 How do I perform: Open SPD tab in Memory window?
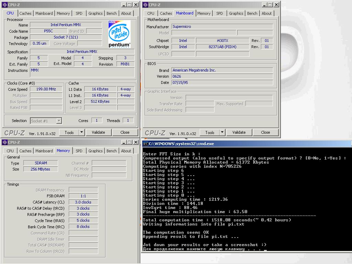pos(79,151)
